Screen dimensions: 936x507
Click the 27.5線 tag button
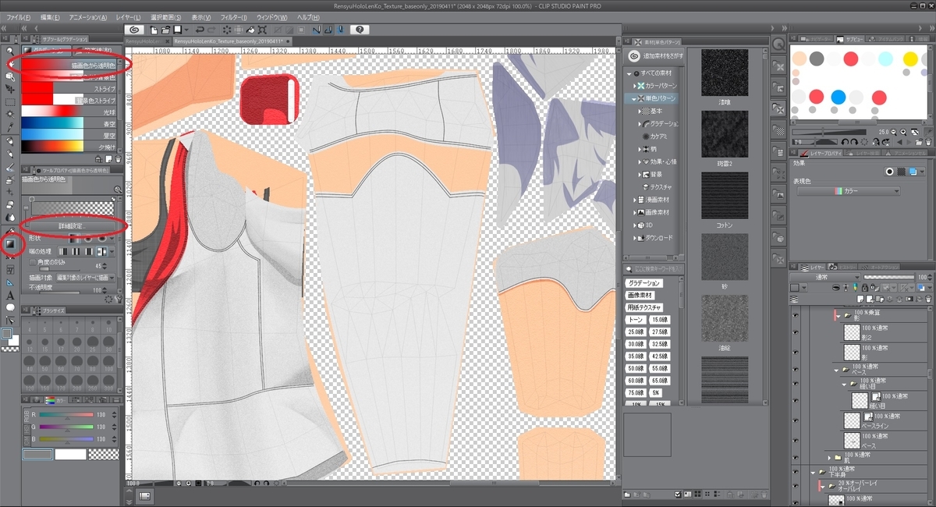[x=660, y=332]
